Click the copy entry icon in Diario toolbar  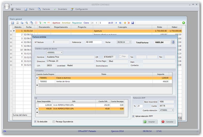22,23
